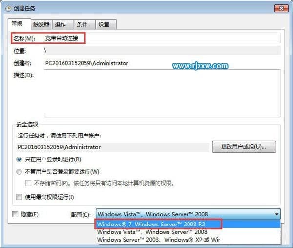Choose the Windows Vista, Windows Server 2008 list option
The width and height of the screenshot is (293, 248).
[x=188, y=232]
